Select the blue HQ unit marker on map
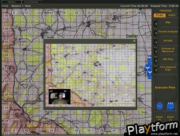This screenshot has width=180, height=136. pos(147,67)
